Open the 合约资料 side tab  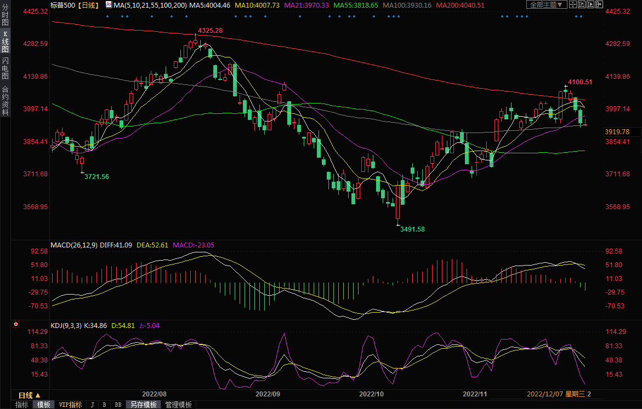coord(5,101)
